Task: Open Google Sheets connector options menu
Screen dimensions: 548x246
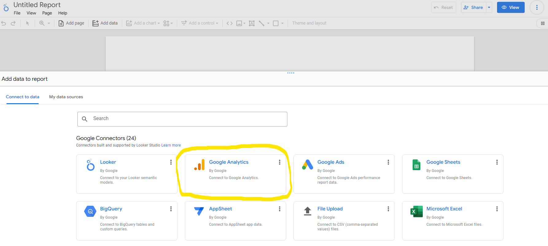Action: [x=497, y=162]
